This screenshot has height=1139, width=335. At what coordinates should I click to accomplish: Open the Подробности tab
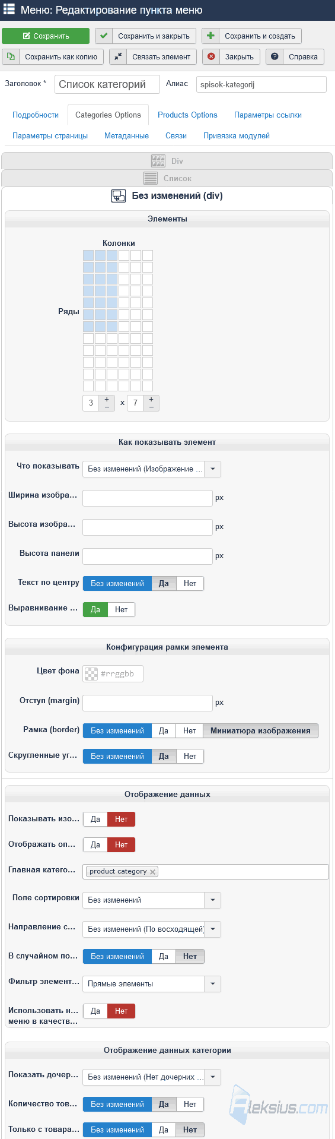pyautogui.click(x=36, y=115)
